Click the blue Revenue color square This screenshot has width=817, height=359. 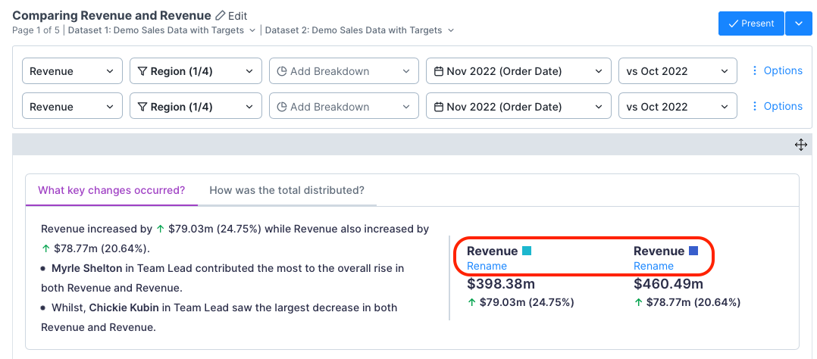click(693, 251)
